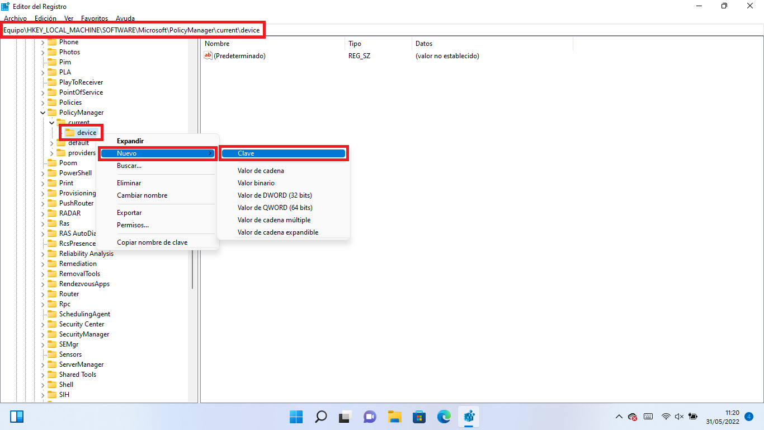Image resolution: width=764 pixels, height=430 pixels.
Task: Expand the PowerShell key
Action: [x=43, y=173]
